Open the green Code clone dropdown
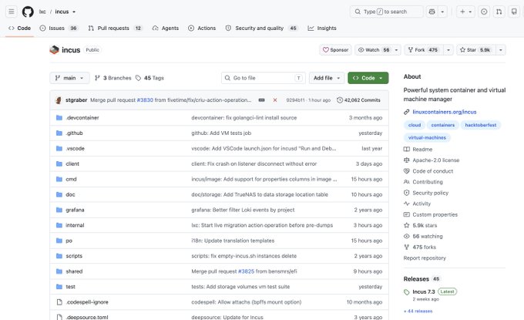 pyautogui.click(x=368, y=78)
